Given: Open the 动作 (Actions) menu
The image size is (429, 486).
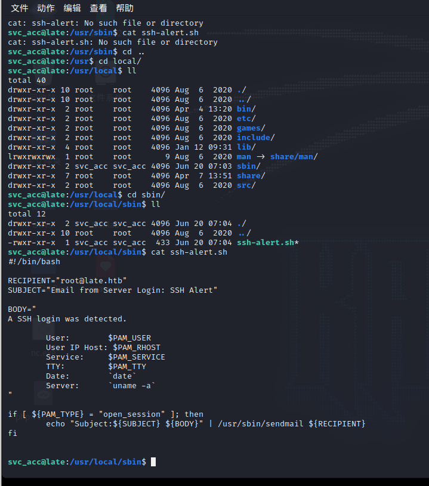Looking at the screenshot, I should pyautogui.click(x=46, y=8).
